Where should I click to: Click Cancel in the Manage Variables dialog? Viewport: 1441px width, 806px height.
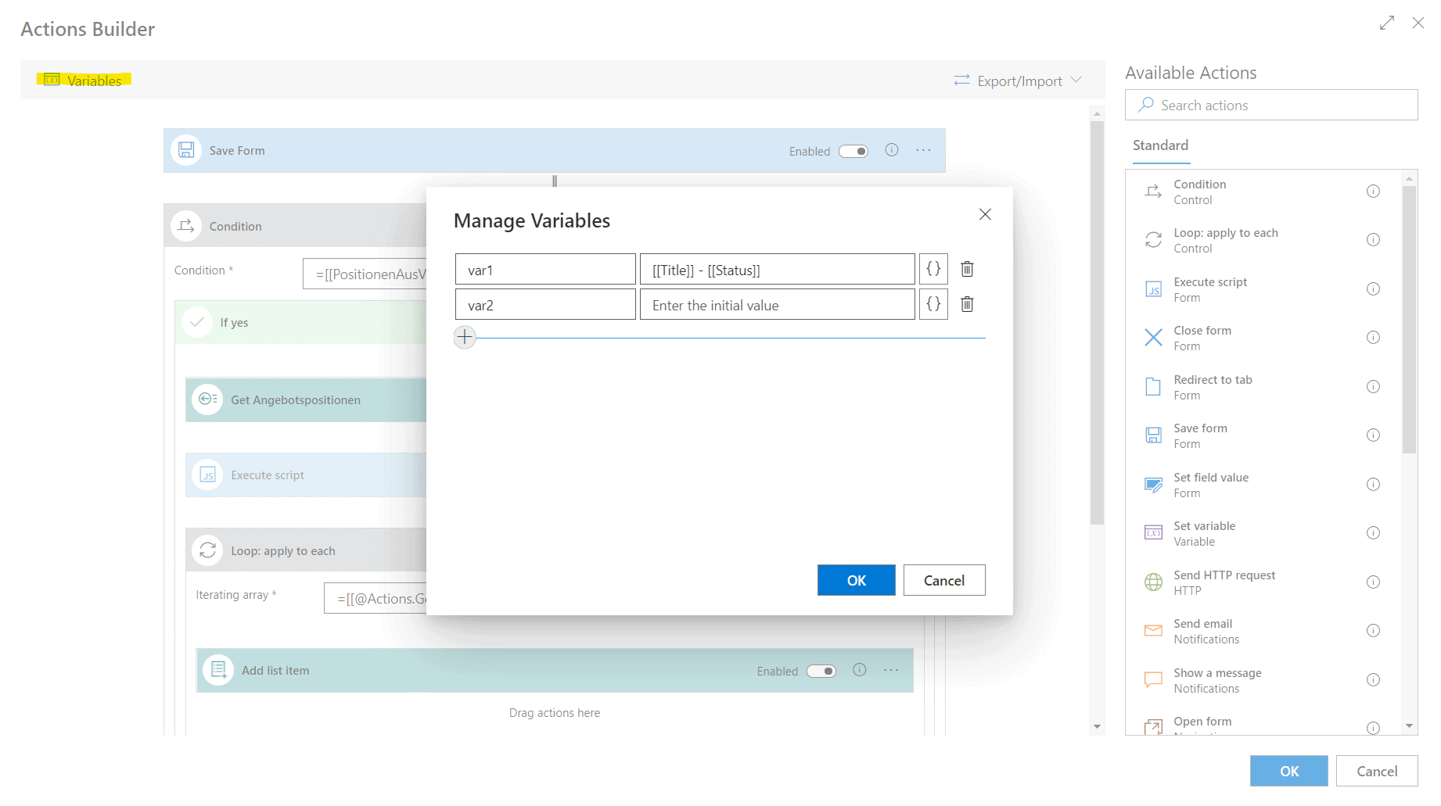(943, 580)
